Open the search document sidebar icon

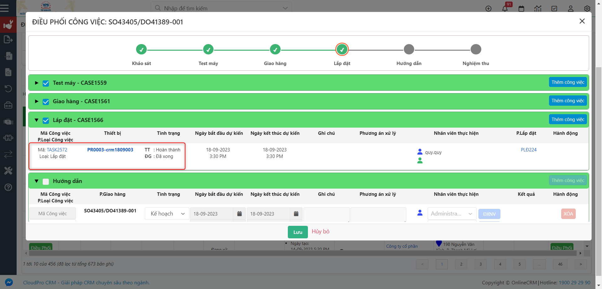8,72
